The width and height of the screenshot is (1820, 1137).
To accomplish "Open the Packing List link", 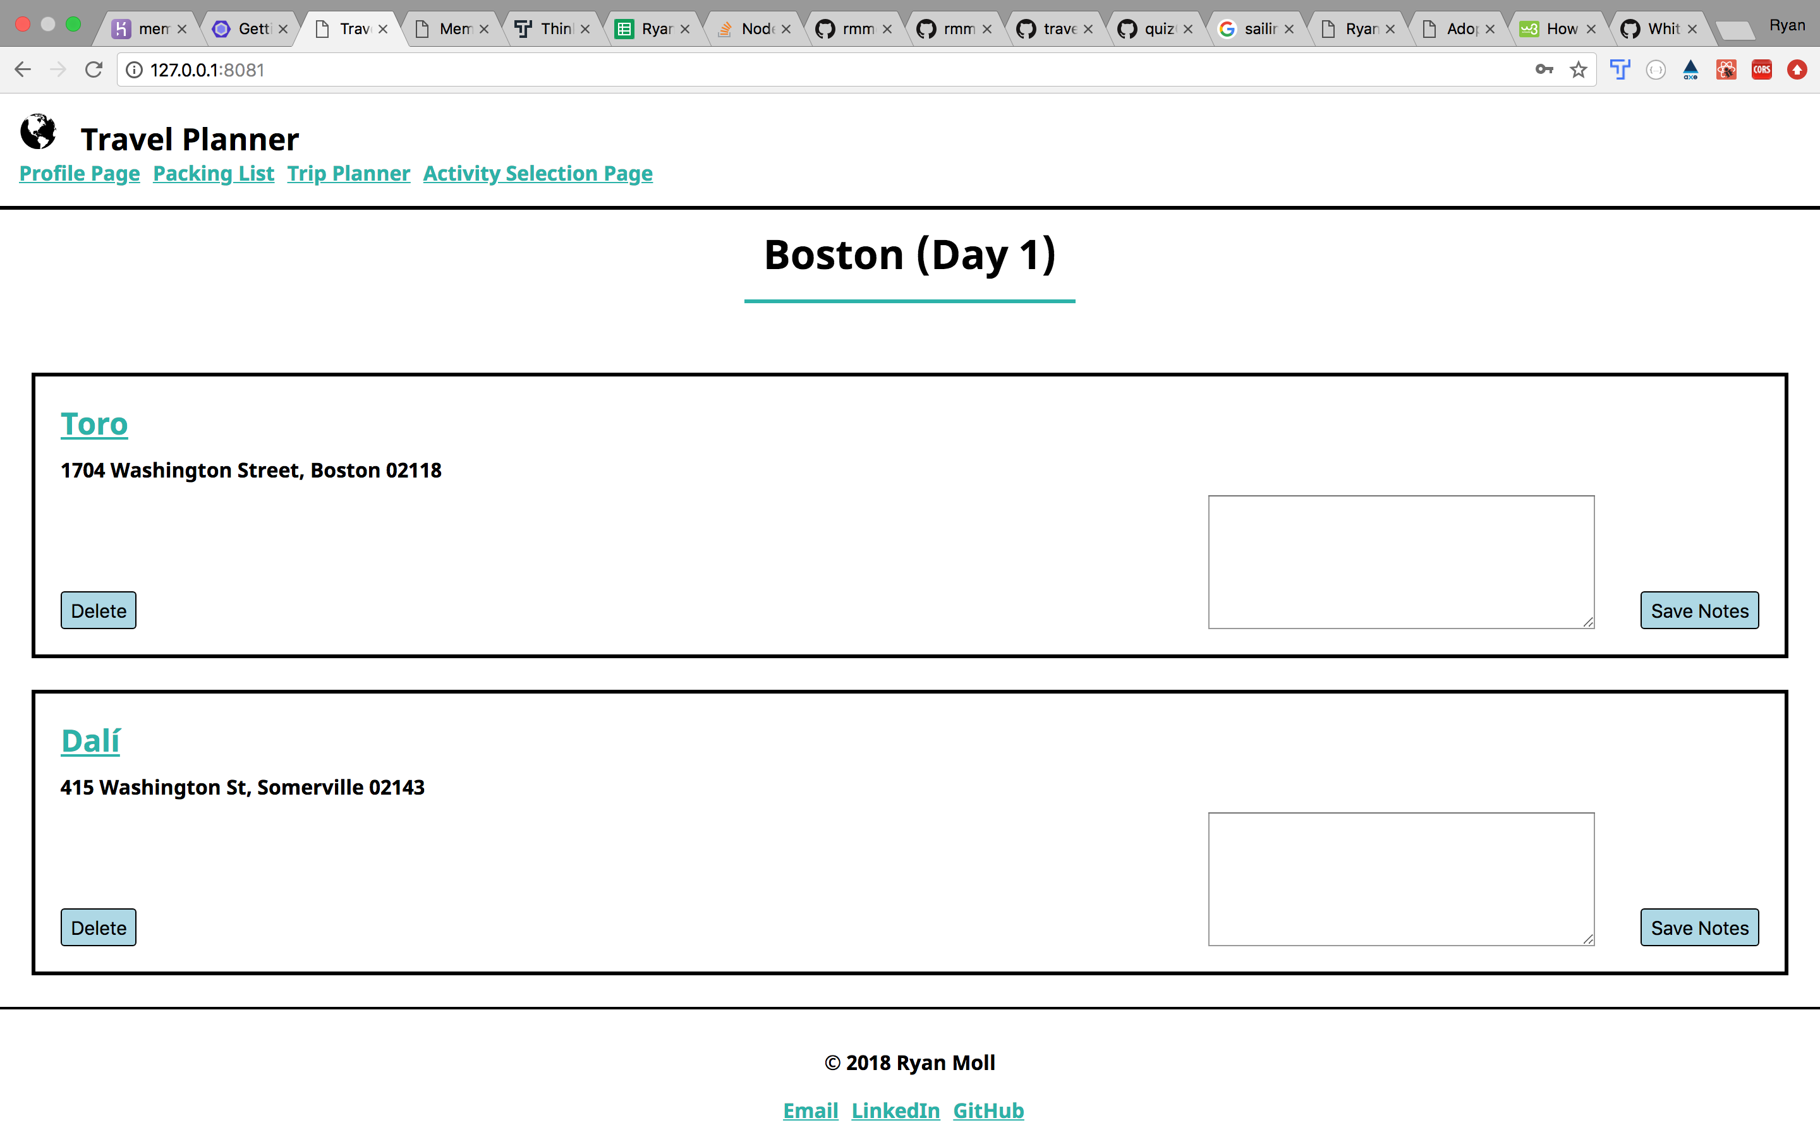I will click(x=213, y=173).
